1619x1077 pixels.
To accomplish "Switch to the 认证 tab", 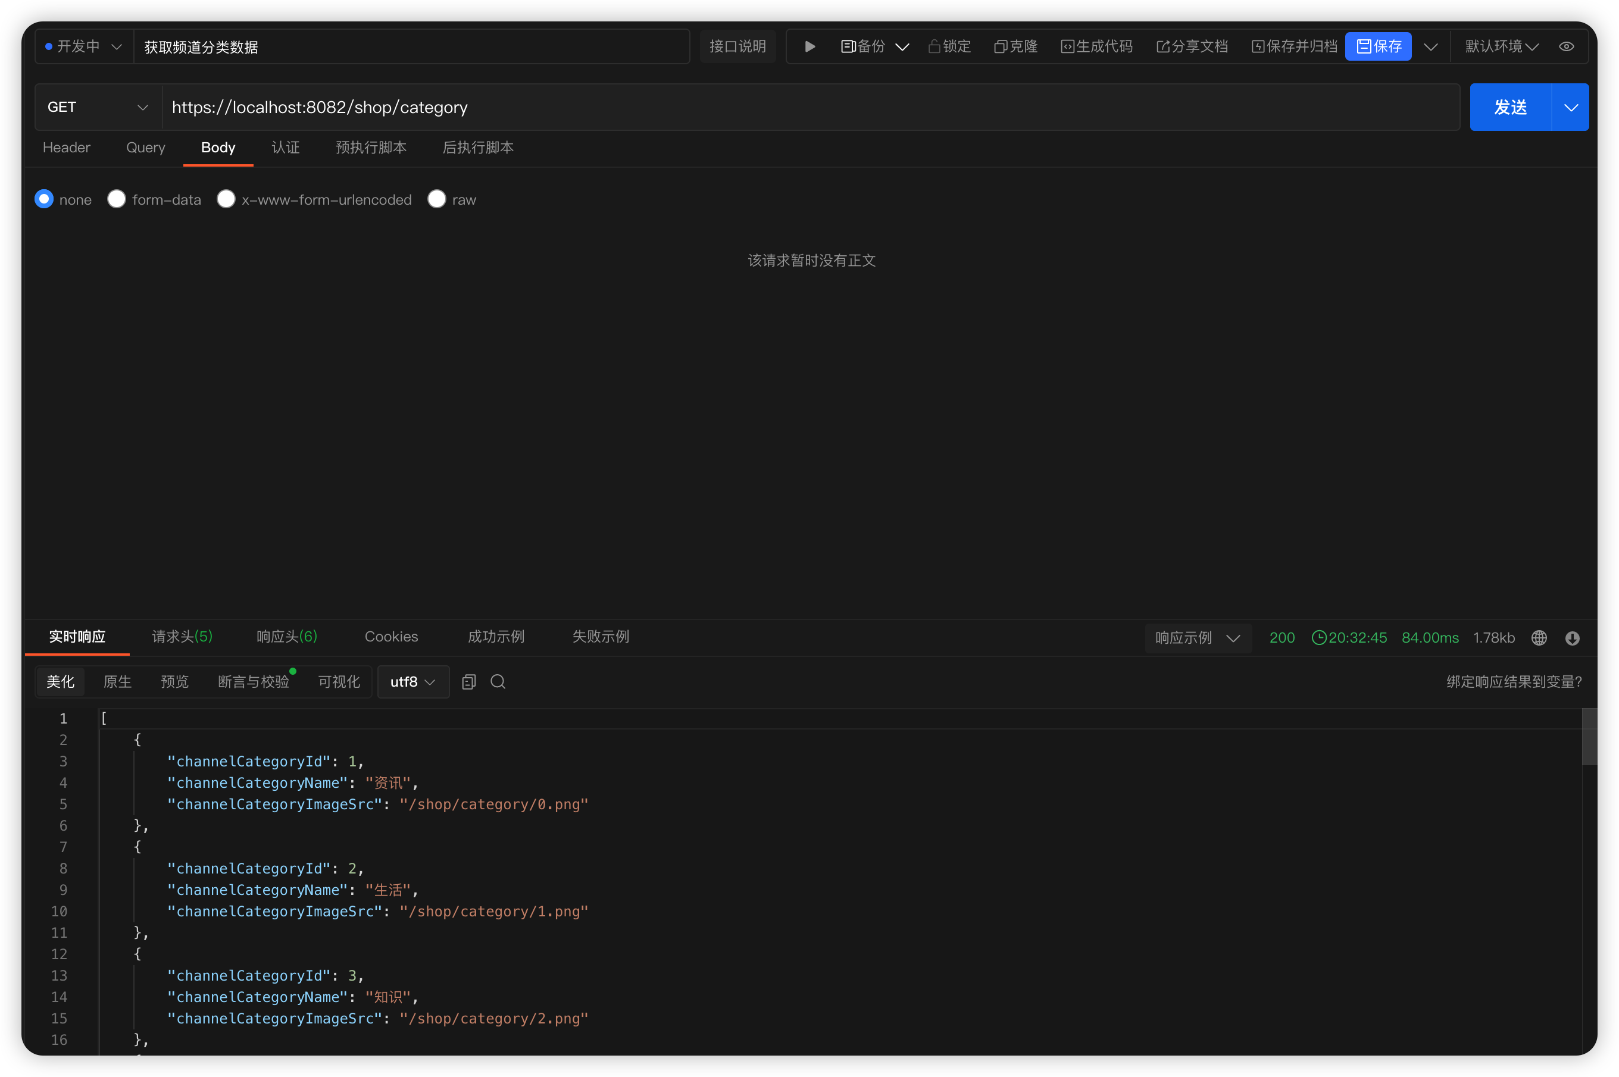I will tap(286, 148).
